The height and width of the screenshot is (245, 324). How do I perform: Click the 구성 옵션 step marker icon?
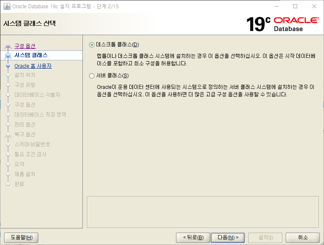click(x=8, y=46)
